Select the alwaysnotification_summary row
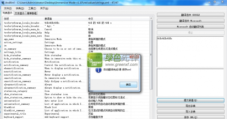227x119 pixels. pyautogui.click(x=76, y=88)
